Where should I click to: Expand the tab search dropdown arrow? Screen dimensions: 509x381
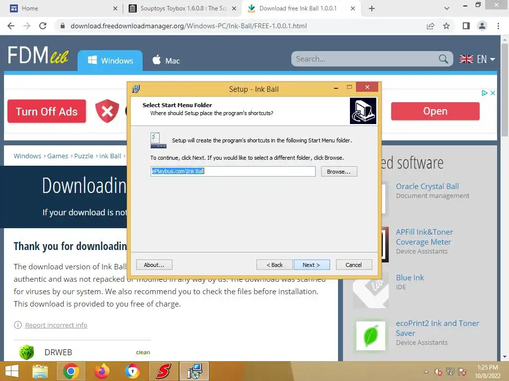coord(447,9)
